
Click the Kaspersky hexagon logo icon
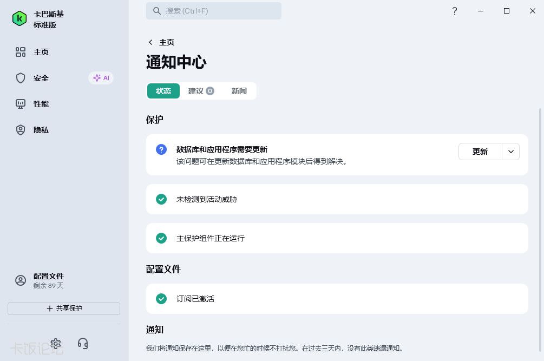tap(19, 18)
